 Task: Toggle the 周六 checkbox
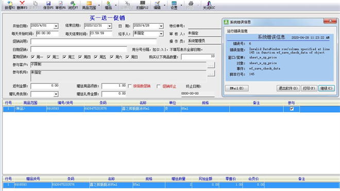(x=111, y=57)
